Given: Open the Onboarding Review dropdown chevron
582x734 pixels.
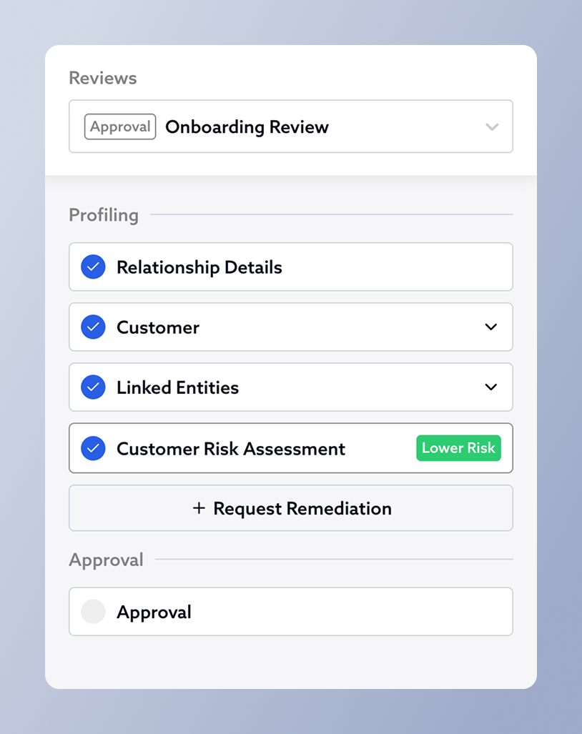Looking at the screenshot, I should [x=492, y=127].
